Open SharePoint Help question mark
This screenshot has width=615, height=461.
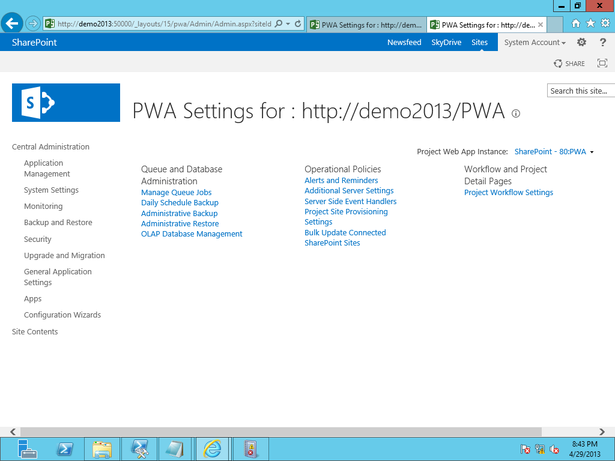[603, 43]
